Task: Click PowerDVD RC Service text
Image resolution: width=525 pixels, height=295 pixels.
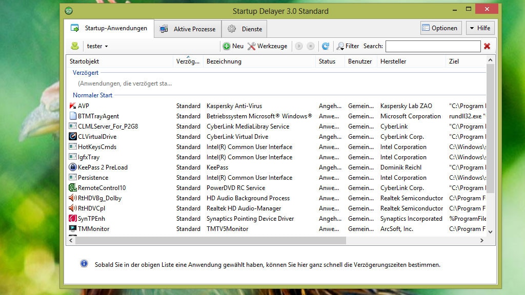Action: tap(236, 187)
